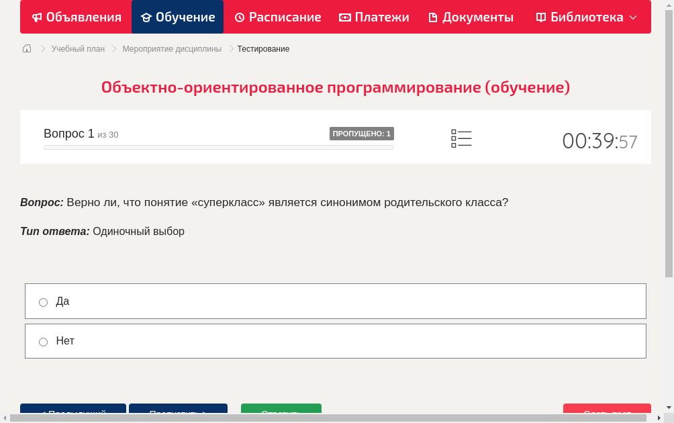Click the Пропустить button
The height and width of the screenshot is (423, 674).
point(178,412)
